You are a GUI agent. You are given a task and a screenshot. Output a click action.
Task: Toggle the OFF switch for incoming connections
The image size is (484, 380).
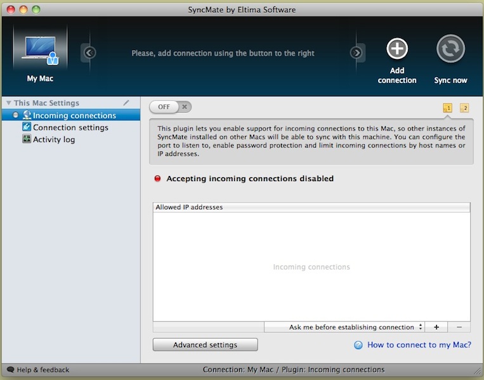point(170,107)
